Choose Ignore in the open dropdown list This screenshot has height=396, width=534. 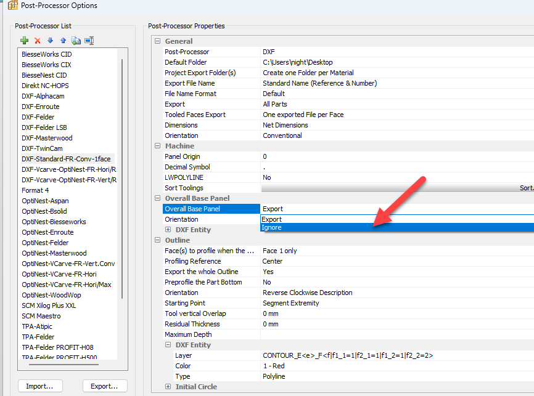(397, 228)
